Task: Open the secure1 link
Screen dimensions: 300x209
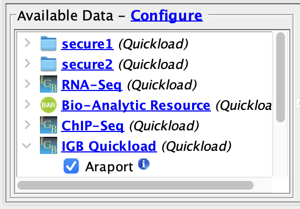Action: click(x=87, y=44)
